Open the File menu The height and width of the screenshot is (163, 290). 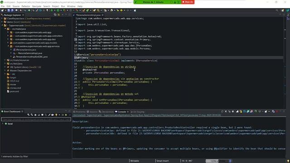coord(3,6)
